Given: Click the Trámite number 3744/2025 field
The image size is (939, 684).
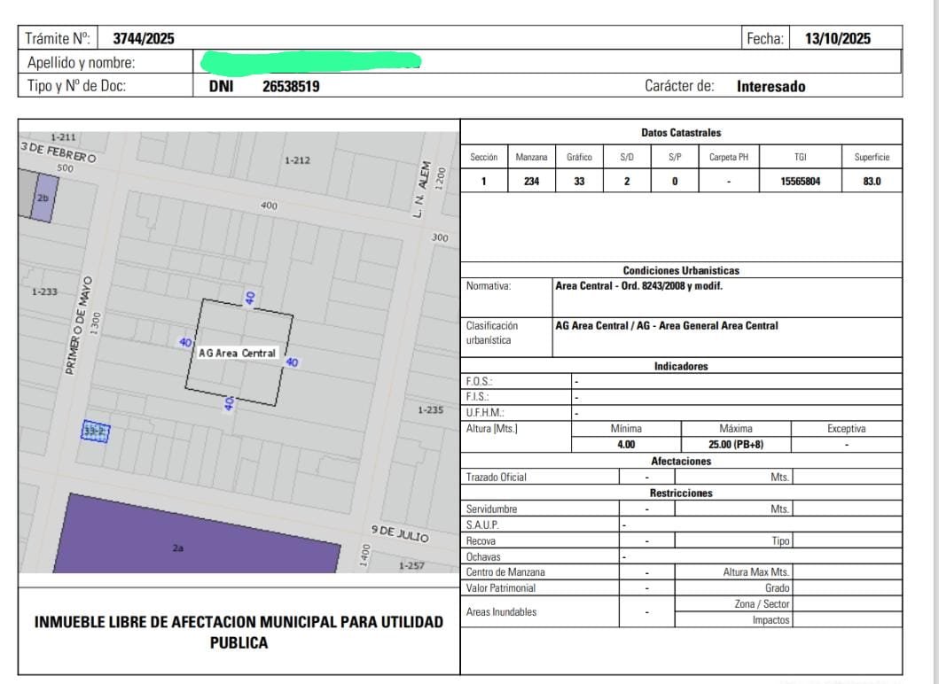Looking at the screenshot, I should coord(144,37).
